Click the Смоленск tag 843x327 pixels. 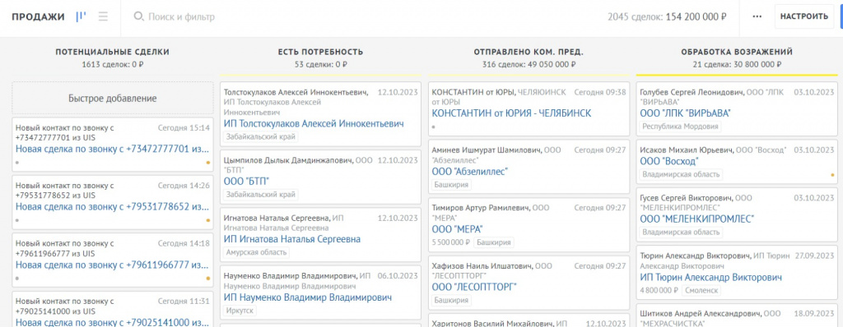click(701, 291)
